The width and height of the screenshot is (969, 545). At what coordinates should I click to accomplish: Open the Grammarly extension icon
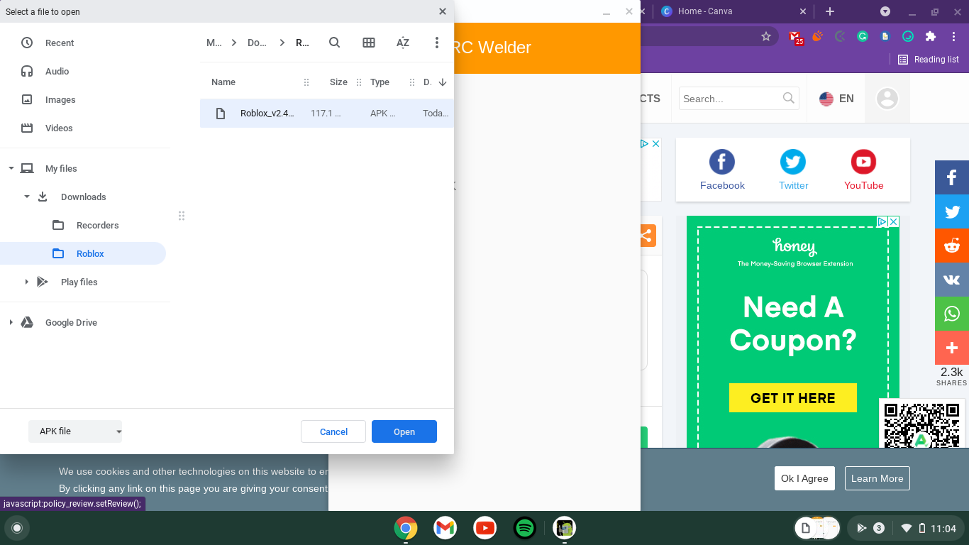point(863,36)
